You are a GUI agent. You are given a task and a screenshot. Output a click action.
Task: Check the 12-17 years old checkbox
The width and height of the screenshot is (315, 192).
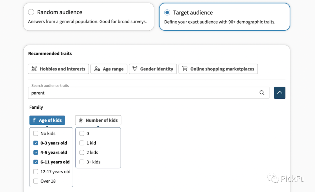point(36,172)
